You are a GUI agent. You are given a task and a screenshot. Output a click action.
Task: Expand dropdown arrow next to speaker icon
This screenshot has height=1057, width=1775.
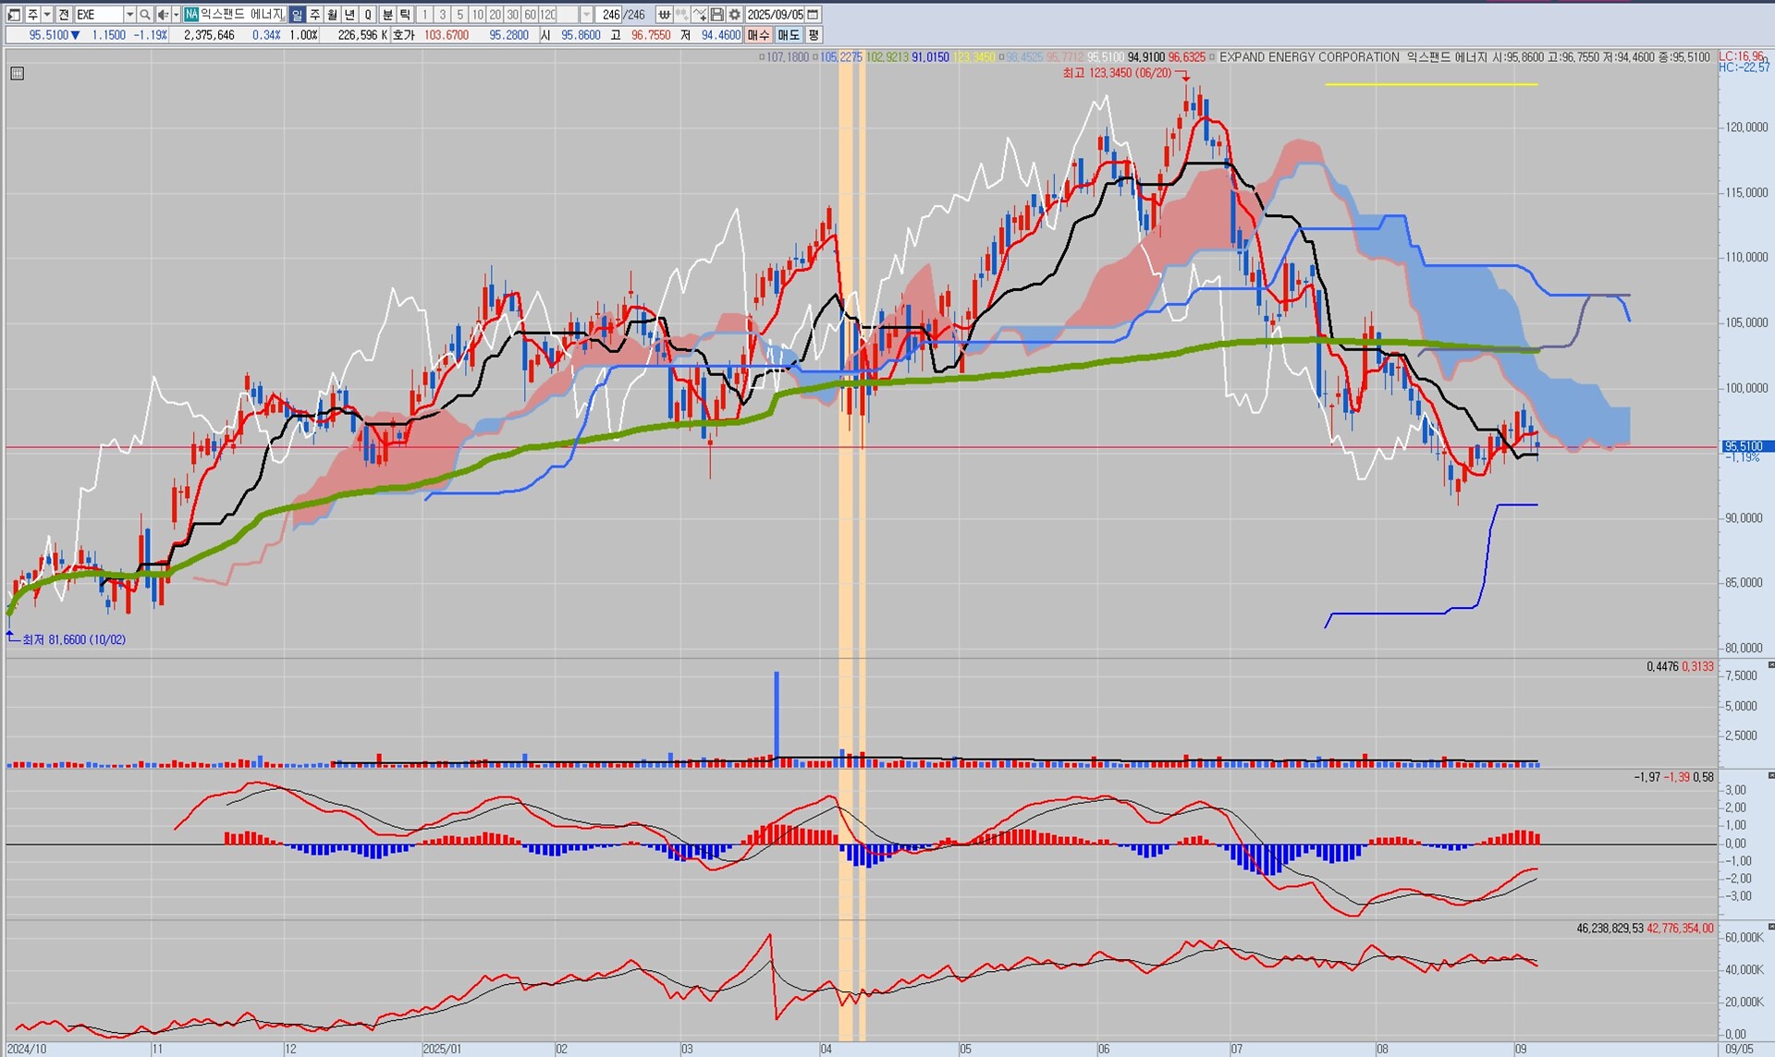176,15
